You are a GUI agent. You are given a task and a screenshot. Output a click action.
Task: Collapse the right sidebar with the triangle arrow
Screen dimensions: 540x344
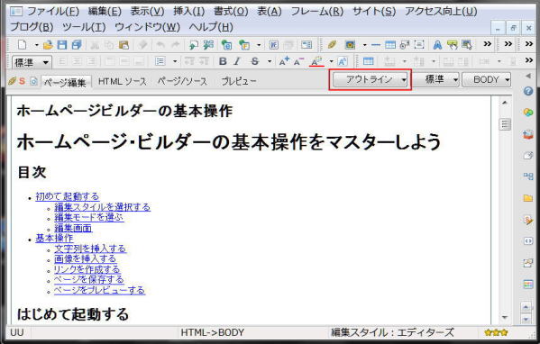(x=528, y=76)
